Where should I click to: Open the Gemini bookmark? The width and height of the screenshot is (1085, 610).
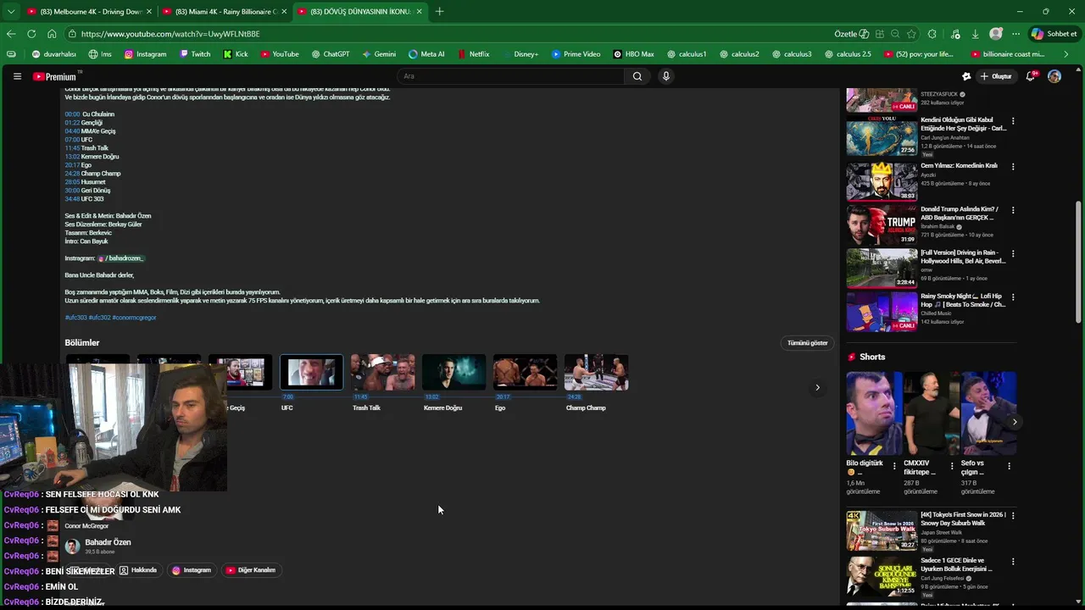[379, 54]
